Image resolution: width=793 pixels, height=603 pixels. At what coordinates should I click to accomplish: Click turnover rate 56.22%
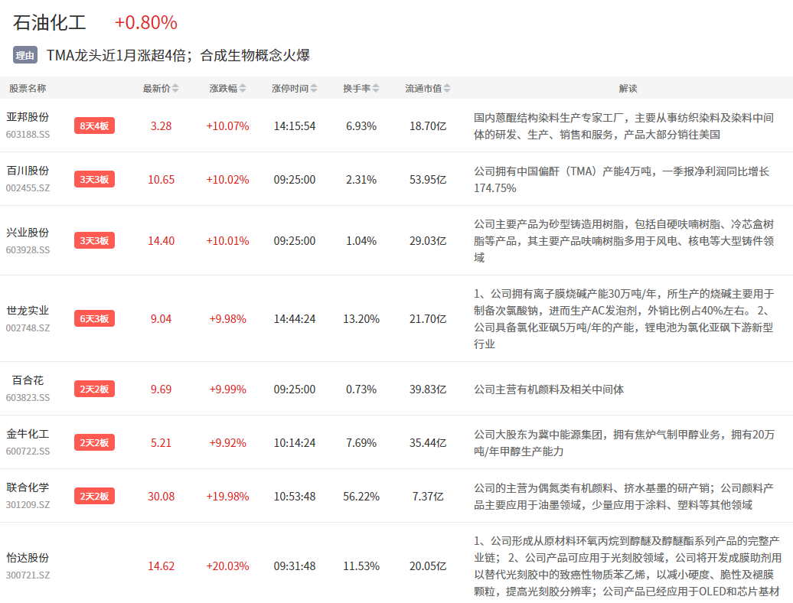361,497
